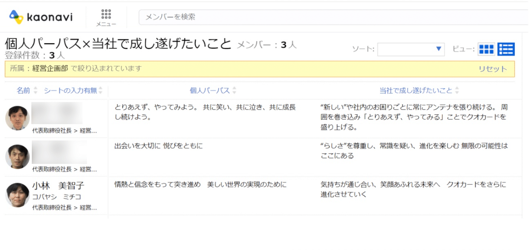Click the 名前 column header
Viewport: 529px width, 250px height.
[x=23, y=91]
